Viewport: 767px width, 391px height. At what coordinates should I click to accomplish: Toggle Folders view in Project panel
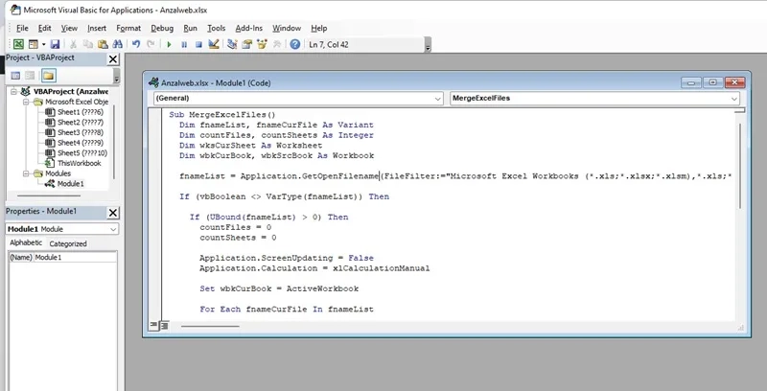pos(48,76)
